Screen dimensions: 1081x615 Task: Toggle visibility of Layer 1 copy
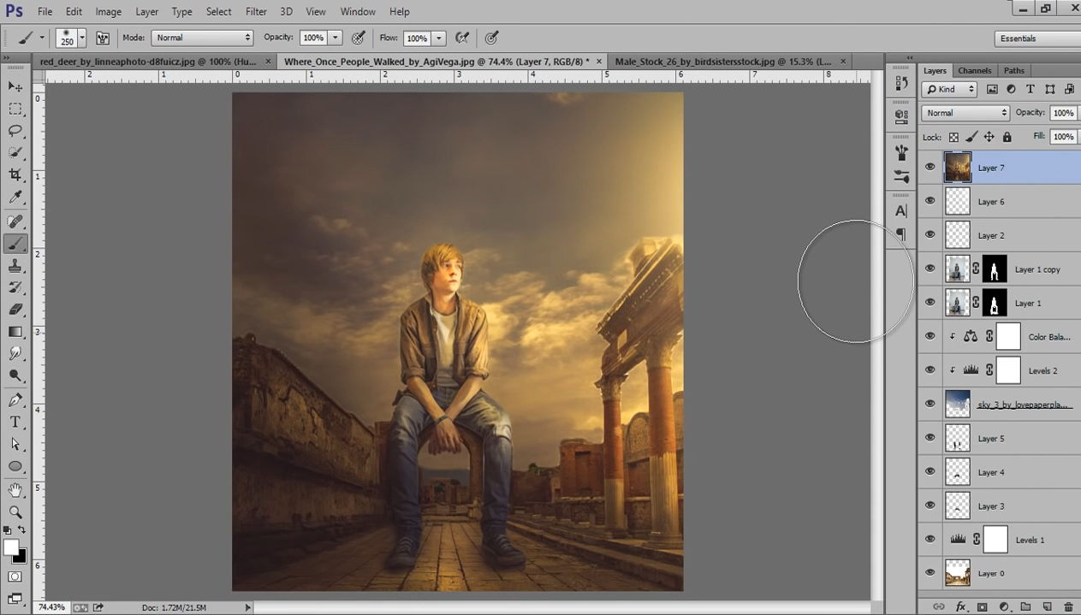[x=930, y=269]
